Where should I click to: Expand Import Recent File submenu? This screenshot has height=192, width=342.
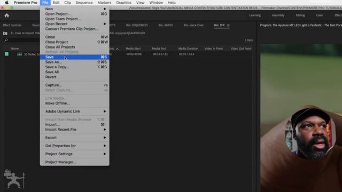pyautogui.click(x=75, y=130)
